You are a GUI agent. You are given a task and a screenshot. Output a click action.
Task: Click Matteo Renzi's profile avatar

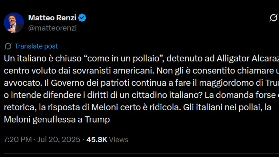tap(14, 23)
